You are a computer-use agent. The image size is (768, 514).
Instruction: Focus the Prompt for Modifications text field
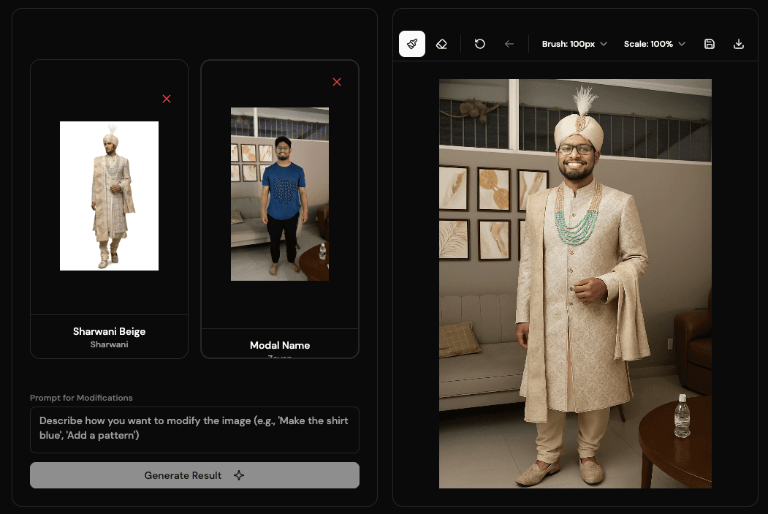194,430
